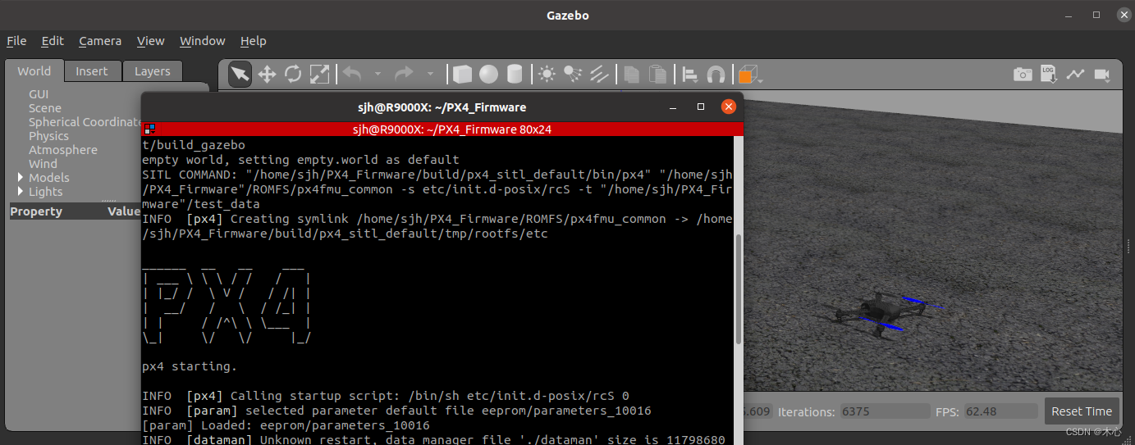Click the Redo arrow in toolbar
Screen dimensions: 1135x445
pos(404,74)
